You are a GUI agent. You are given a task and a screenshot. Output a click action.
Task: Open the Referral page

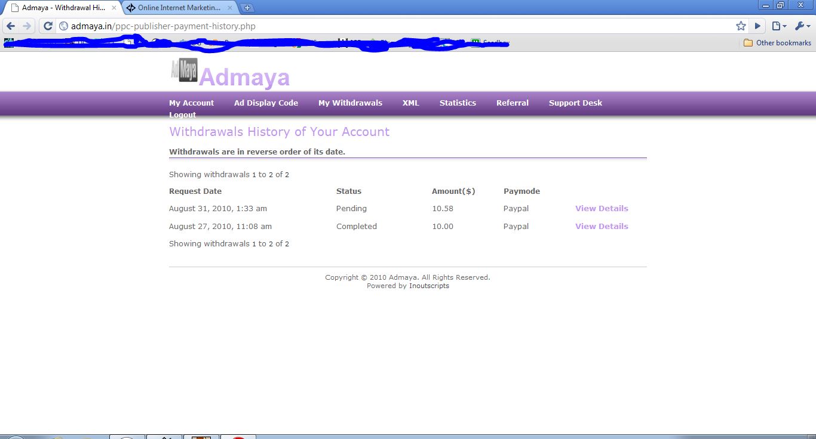point(513,103)
